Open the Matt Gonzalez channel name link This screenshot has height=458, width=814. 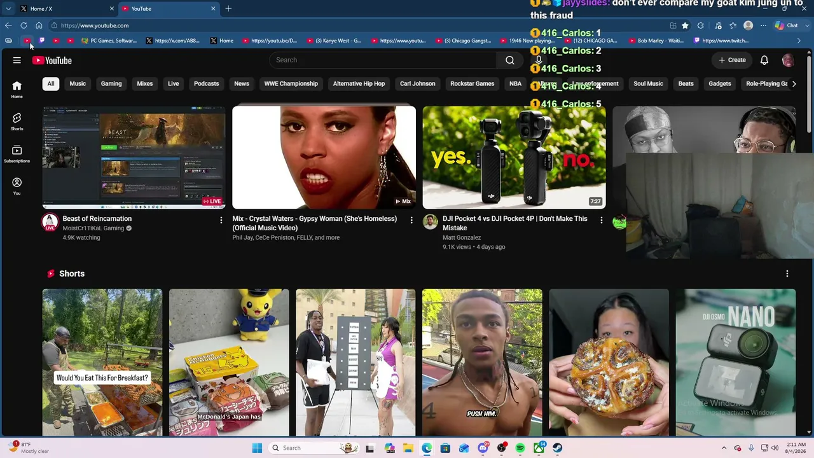coord(462,237)
